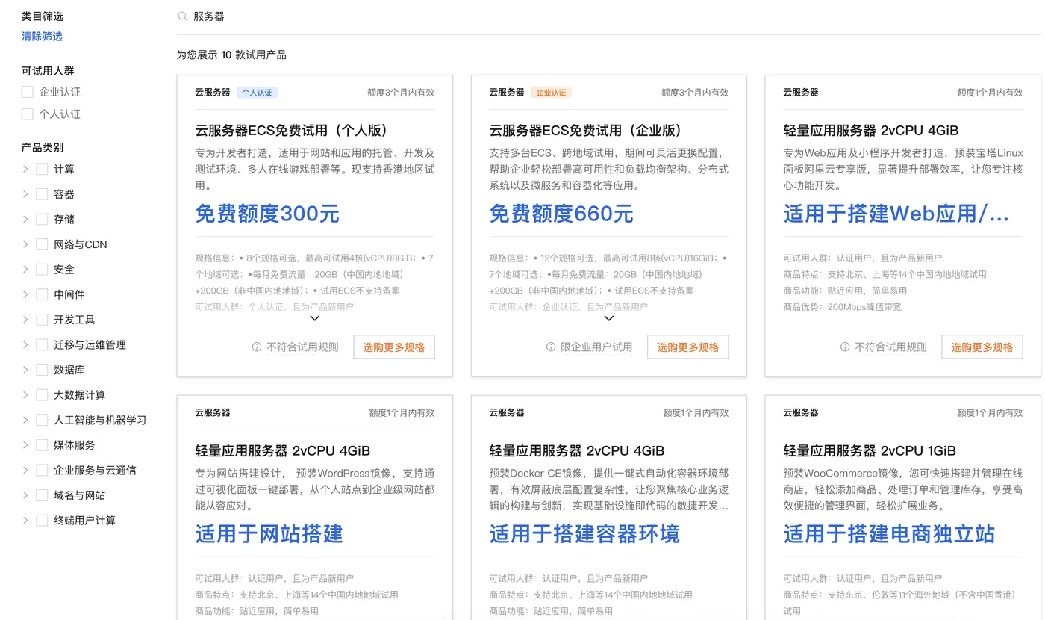Click the info icon next to 限企业用户试用

[550, 347]
